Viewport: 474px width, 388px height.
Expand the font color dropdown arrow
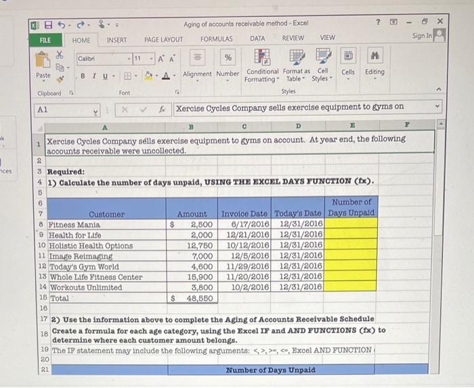coord(175,76)
